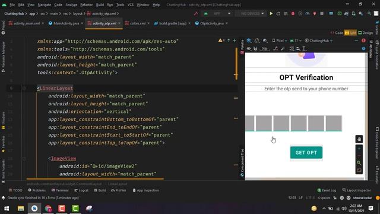Click the Debug app bug icon
This screenshot has height=214, width=380.
tap(293, 14)
